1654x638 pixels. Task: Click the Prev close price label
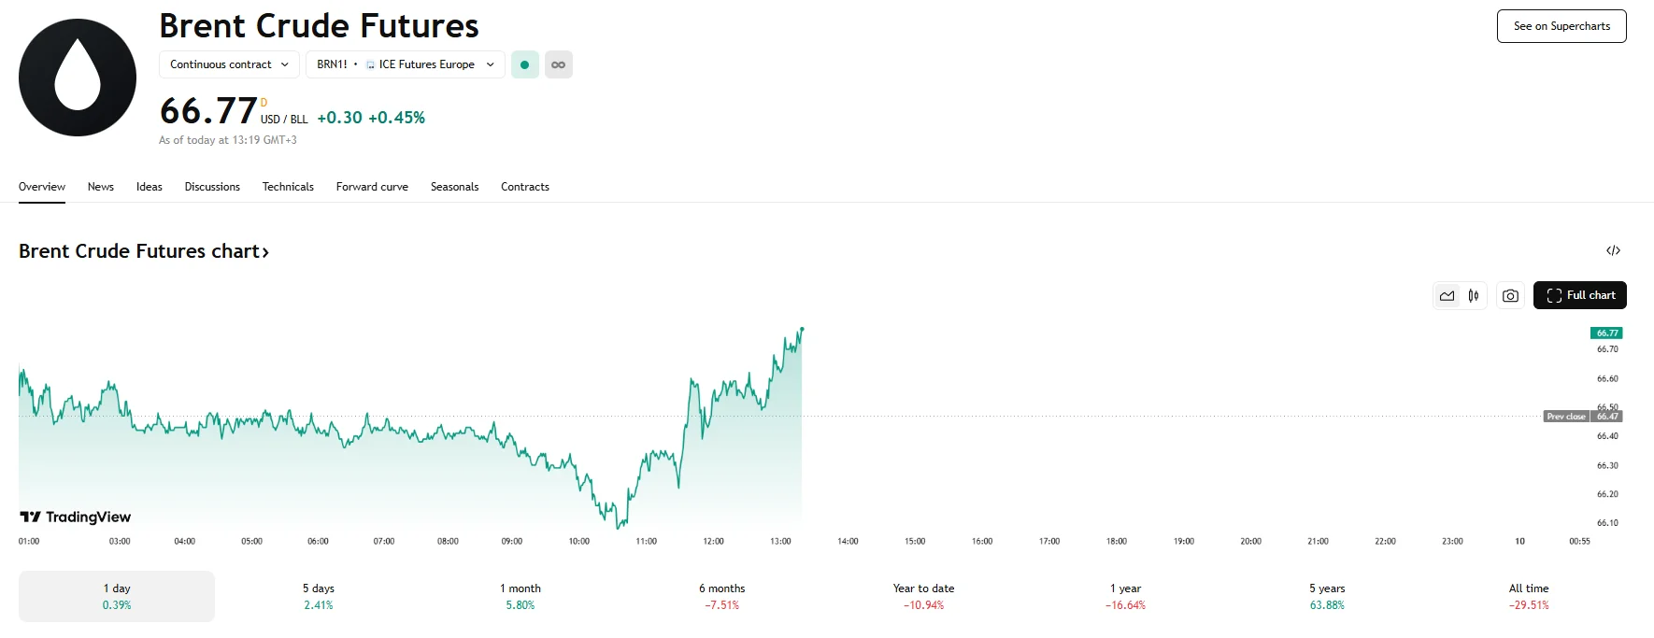point(1566,417)
